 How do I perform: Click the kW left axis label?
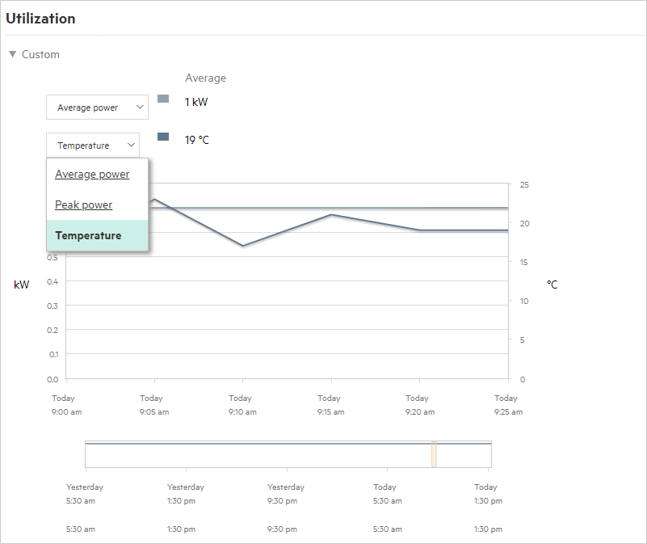(x=22, y=285)
